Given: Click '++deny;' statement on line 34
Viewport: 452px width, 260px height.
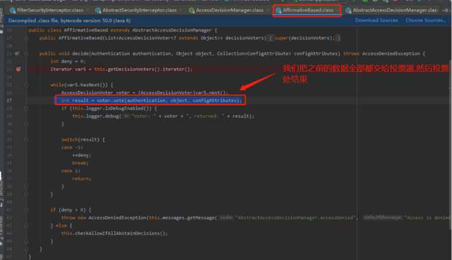Looking at the screenshot, I should coord(81,155).
